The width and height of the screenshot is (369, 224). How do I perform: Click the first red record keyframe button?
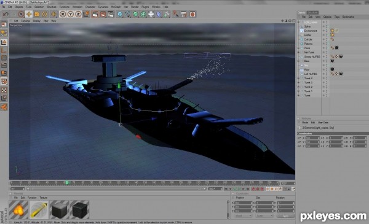pyautogui.click(x=253, y=189)
